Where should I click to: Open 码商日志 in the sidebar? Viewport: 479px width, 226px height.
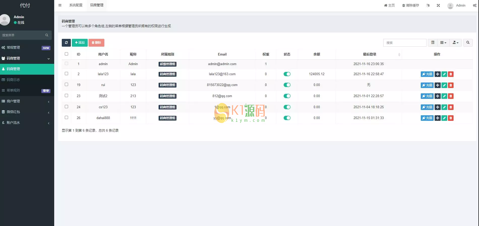pyautogui.click(x=27, y=80)
